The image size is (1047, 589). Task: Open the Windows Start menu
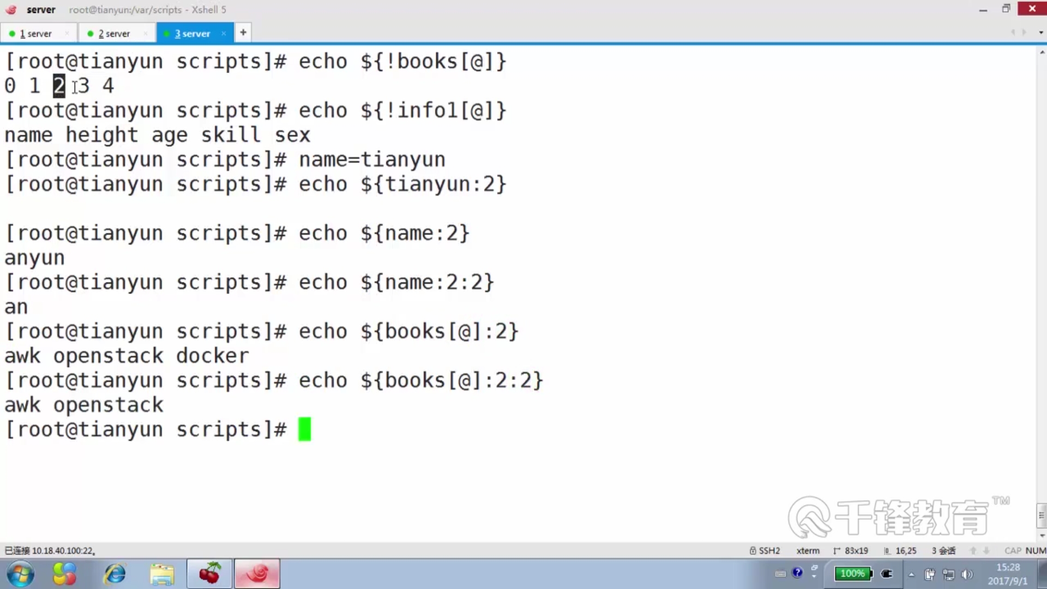coord(21,574)
